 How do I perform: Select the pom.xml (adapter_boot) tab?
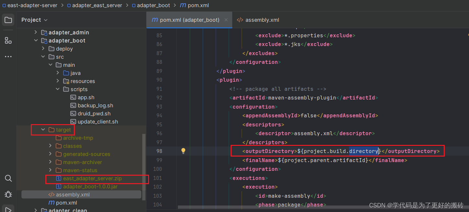[x=185, y=20]
